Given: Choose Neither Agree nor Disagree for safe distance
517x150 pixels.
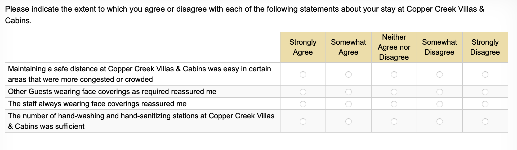Looking at the screenshot, I should click(x=394, y=74).
